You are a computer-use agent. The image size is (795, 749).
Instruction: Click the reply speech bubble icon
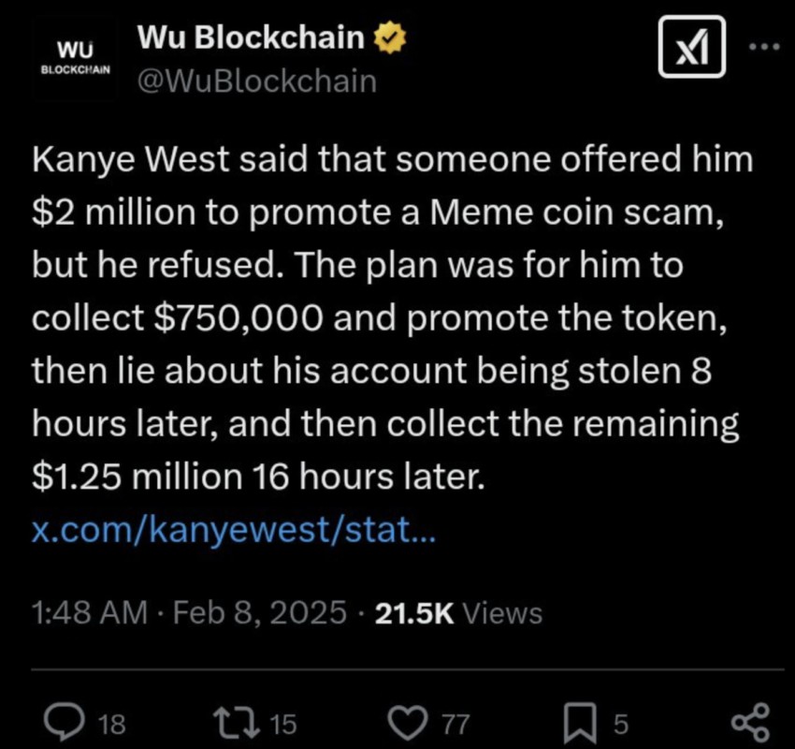pyautogui.click(x=65, y=721)
